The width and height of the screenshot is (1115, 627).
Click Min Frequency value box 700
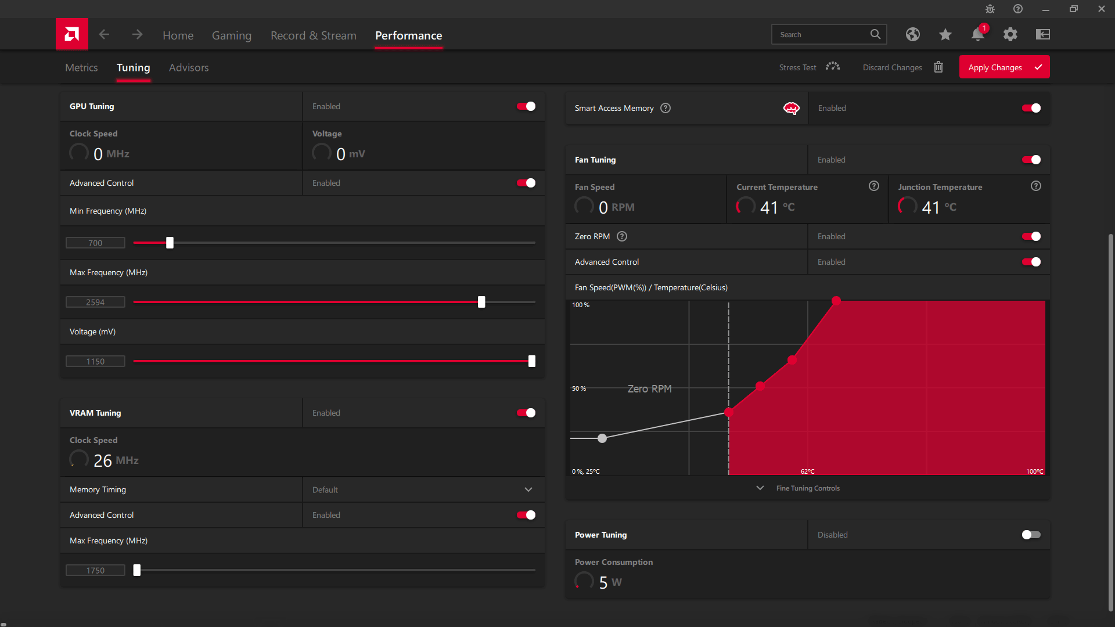coord(95,243)
